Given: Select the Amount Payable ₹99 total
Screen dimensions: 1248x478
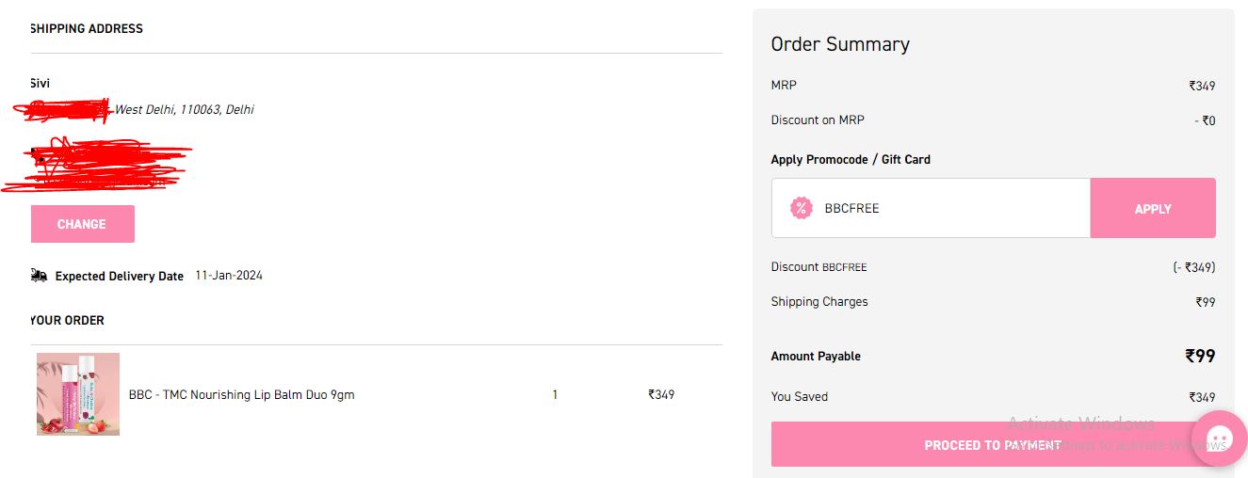Looking at the screenshot, I should click(1199, 356).
